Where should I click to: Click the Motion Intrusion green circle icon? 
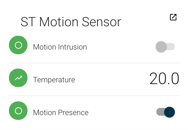[18, 45]
